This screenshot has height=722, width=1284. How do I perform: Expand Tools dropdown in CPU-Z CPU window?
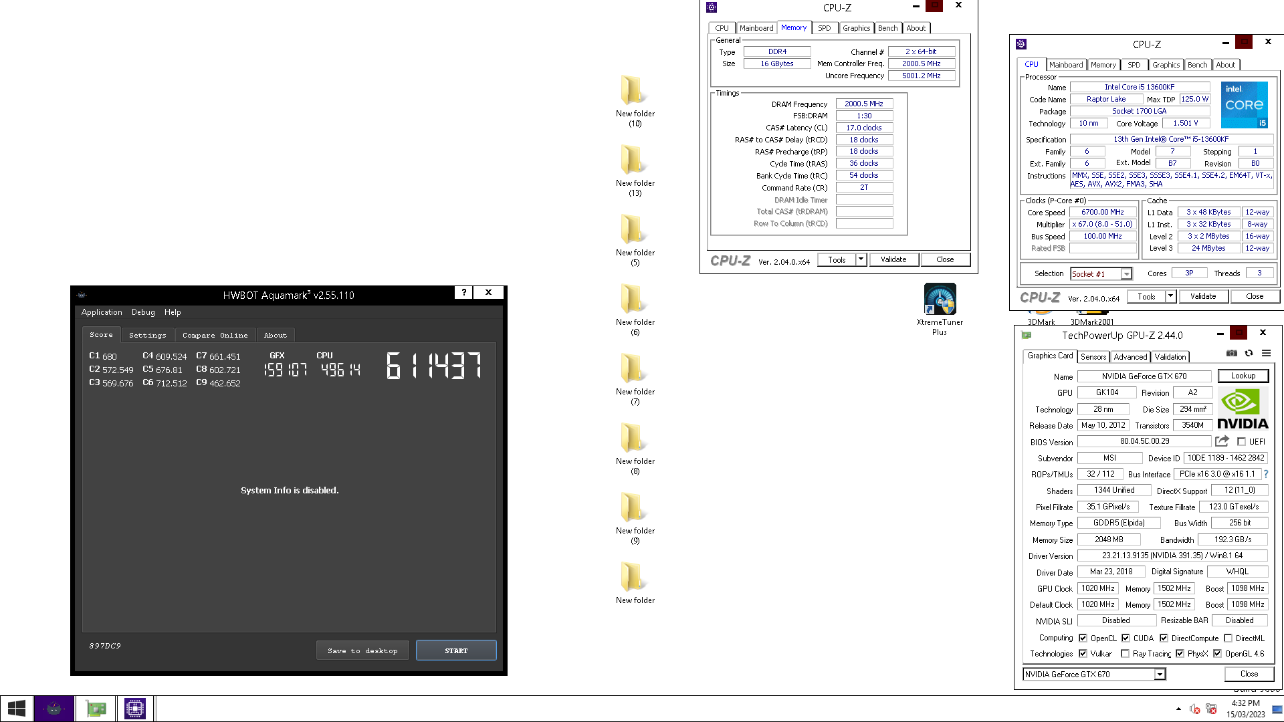pyautogui.click(x=1170, y=296)
